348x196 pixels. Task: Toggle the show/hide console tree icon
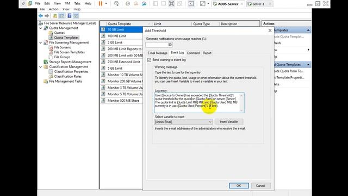point(61,16)
